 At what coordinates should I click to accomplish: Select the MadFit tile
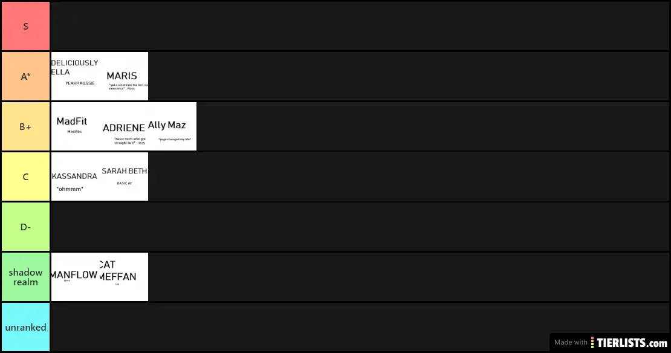click(x=76, y=126)
